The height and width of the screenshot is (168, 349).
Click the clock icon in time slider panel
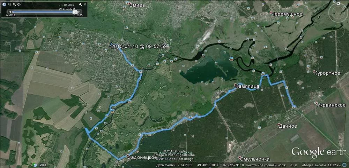(x=4, y=4)
